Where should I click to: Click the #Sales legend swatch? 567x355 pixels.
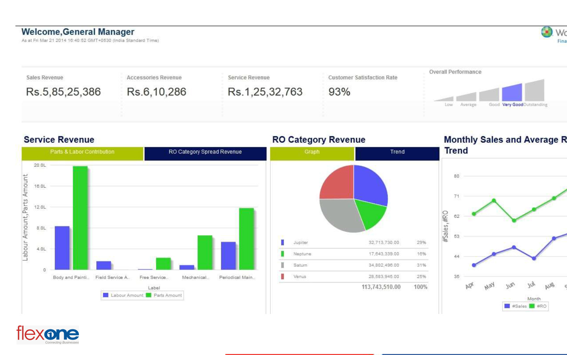[507, 306]
